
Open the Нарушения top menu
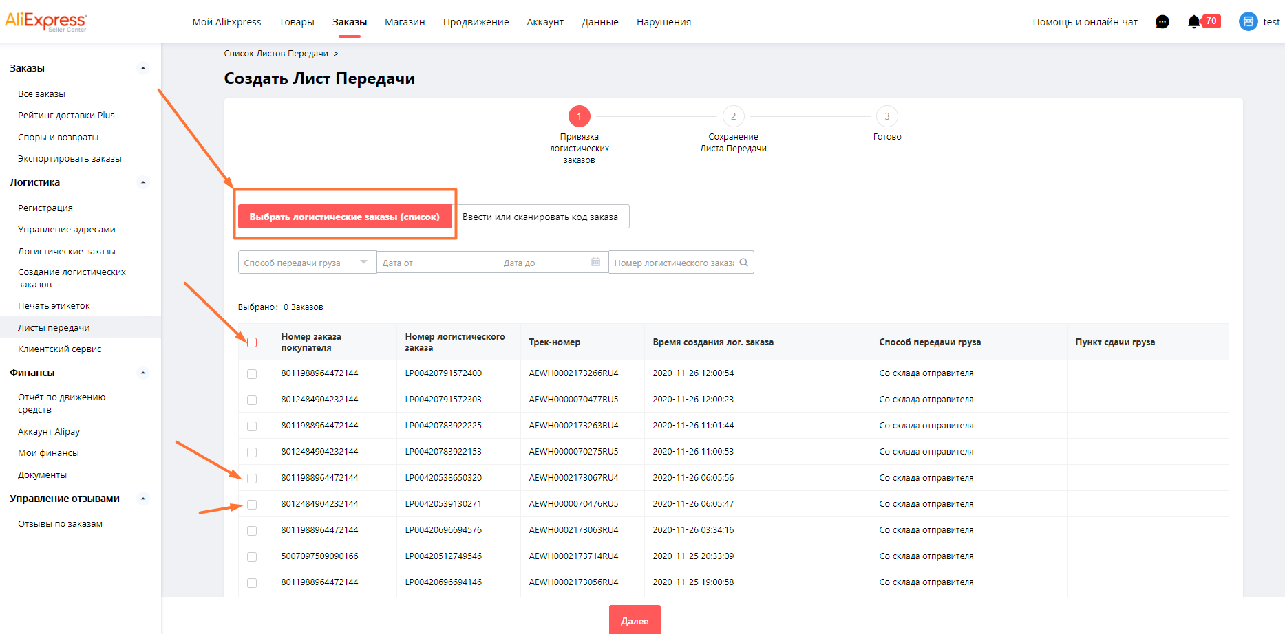click(663, 22)
